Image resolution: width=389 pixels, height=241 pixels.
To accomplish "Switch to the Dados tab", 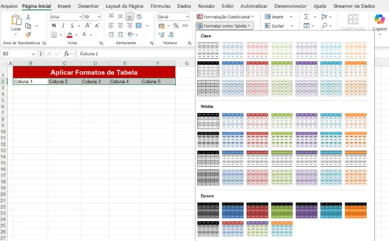I will (x=184, y=6).
